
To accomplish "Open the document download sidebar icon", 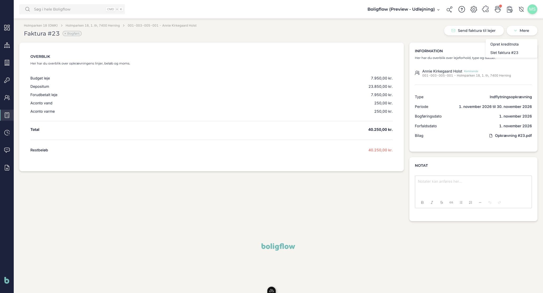I will tap(7, 168).
